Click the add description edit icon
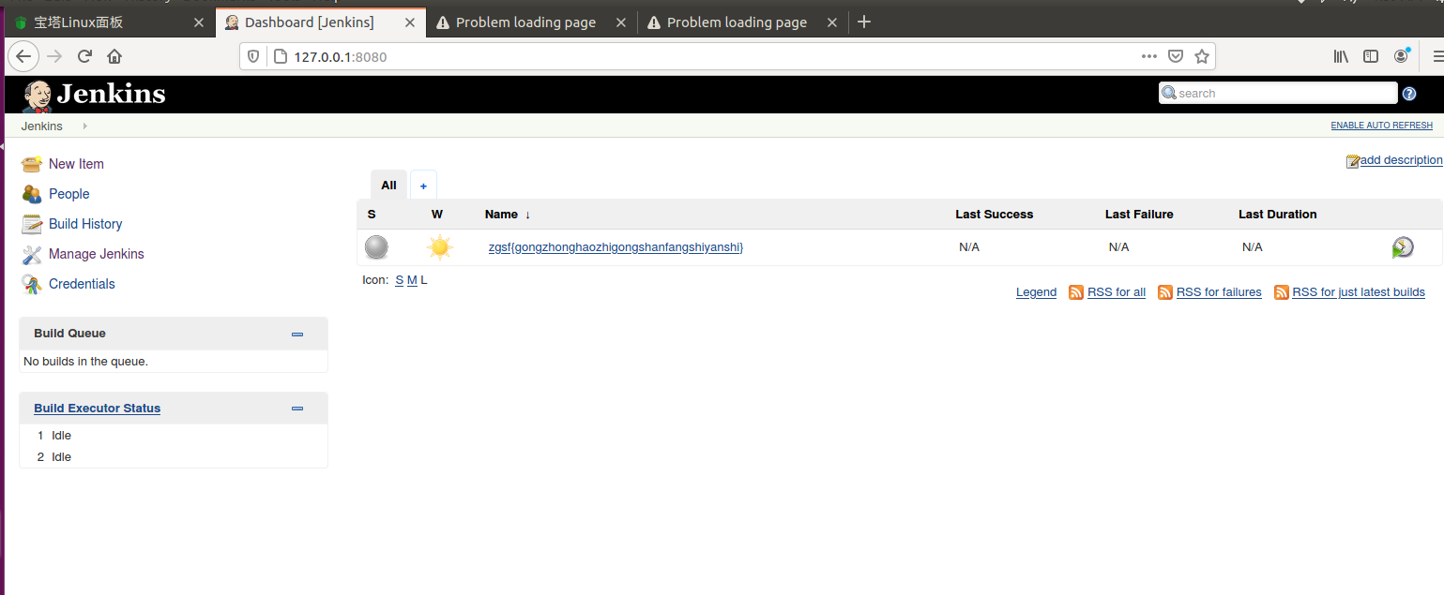1444x595 pixels. 1353,161
